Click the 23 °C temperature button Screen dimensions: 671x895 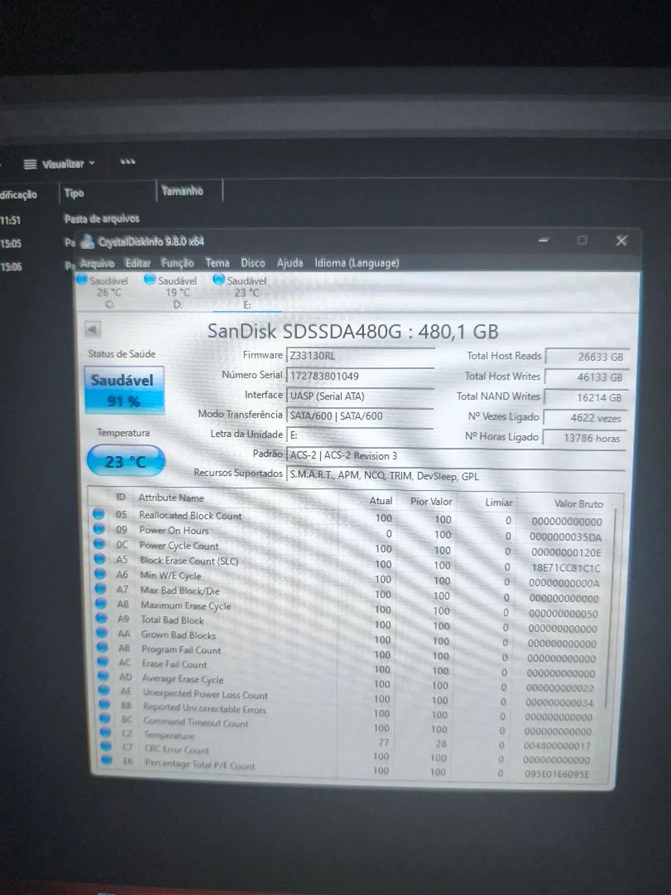127,461
